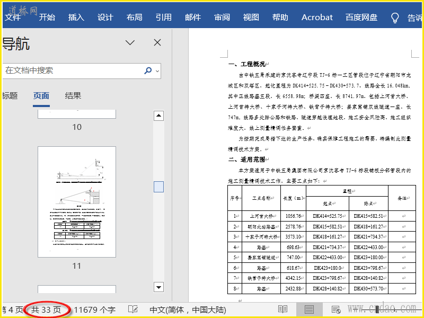Switch to 结果 tab in navigation
This screenshot has height=318, width=424.
pyautogui.click(x=73, y=96)
